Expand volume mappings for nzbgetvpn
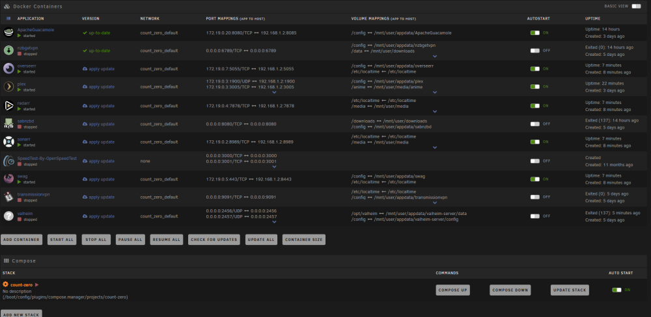This screenshot has width=651, height=317. [435, 57]
